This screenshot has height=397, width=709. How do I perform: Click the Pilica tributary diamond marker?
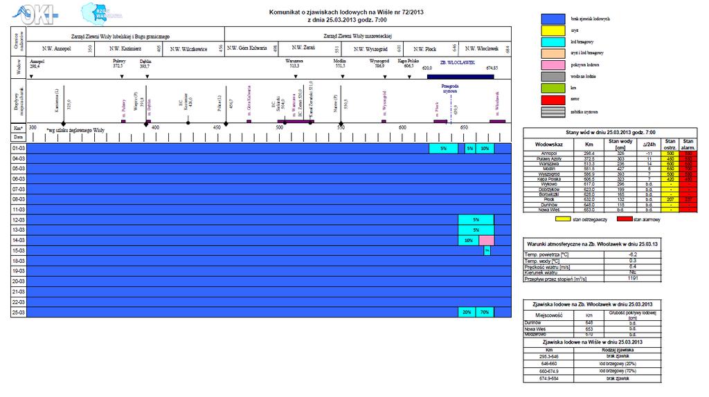coord(226,123)
